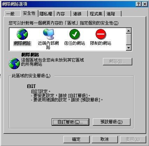The width and height of the screenshot is (149, 146).
Task: Click the 預設層級 button
Action: point(112,122)
